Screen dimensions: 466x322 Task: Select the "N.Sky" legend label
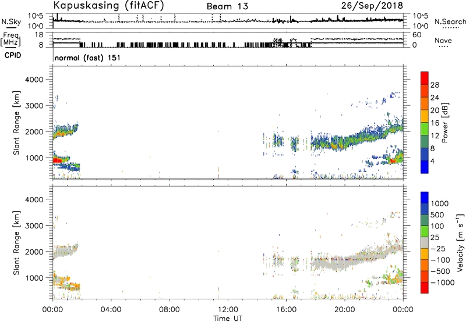click(11, 22)
